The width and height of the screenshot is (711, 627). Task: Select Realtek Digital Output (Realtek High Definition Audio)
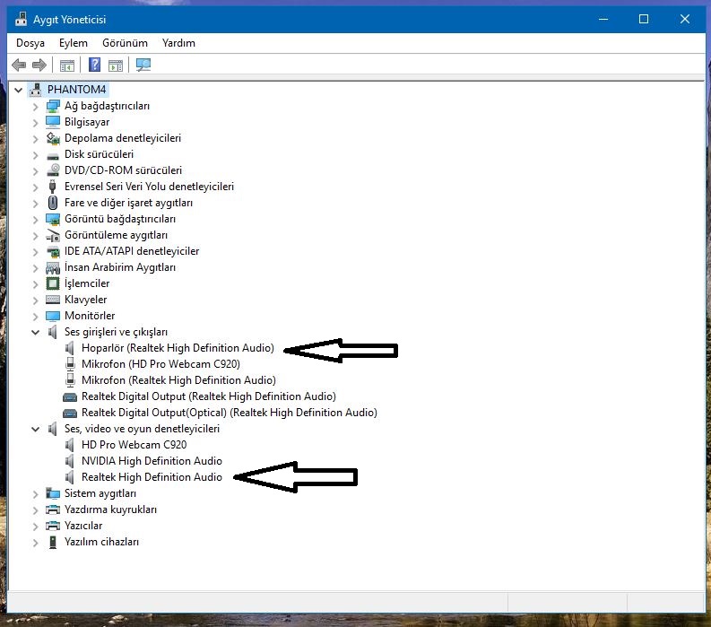tap(209, 396)
